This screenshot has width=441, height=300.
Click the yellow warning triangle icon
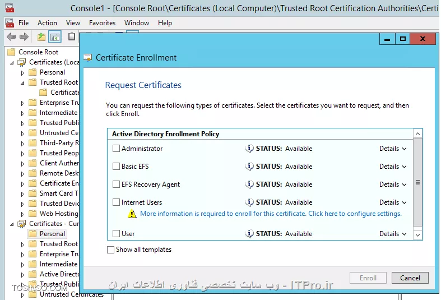(132, 214)
